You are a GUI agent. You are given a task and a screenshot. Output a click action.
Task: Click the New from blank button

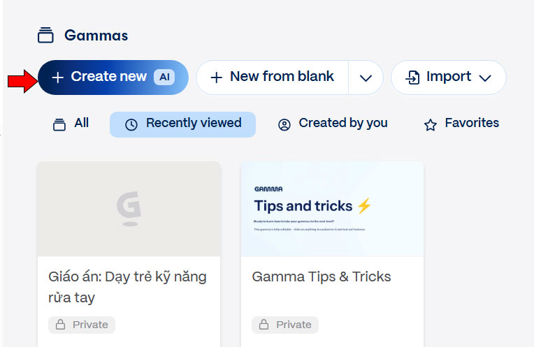tap(273, 77)
